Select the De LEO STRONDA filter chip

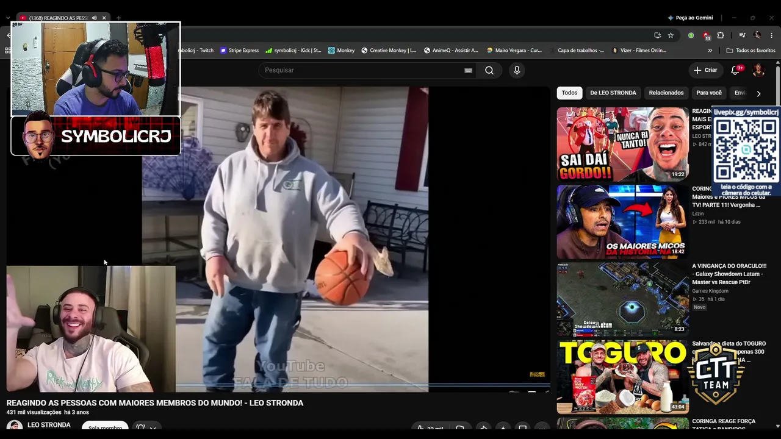tap(613, 93)
